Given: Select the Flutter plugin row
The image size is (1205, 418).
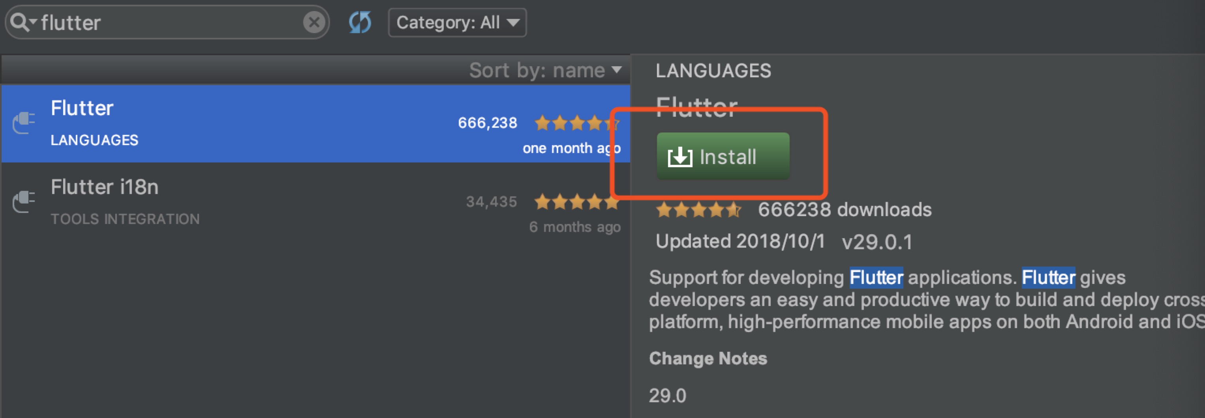Looking at the screenshot, I should [x=316, y=124].
